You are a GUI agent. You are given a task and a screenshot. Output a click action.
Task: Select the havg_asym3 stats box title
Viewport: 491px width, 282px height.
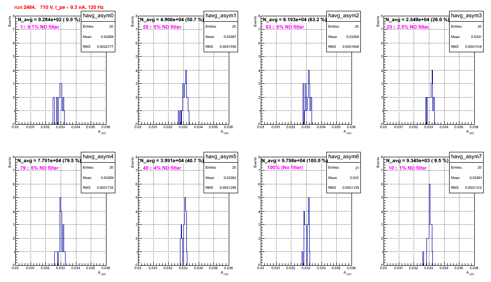click(466, 15)
